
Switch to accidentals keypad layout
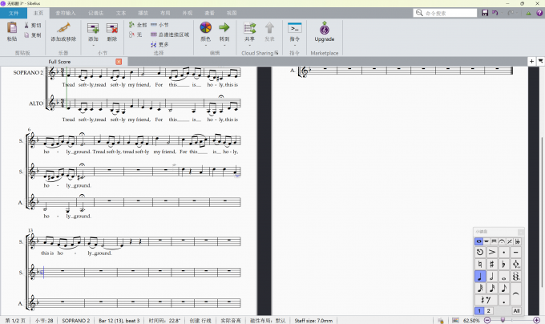click(x=517, y=241)
